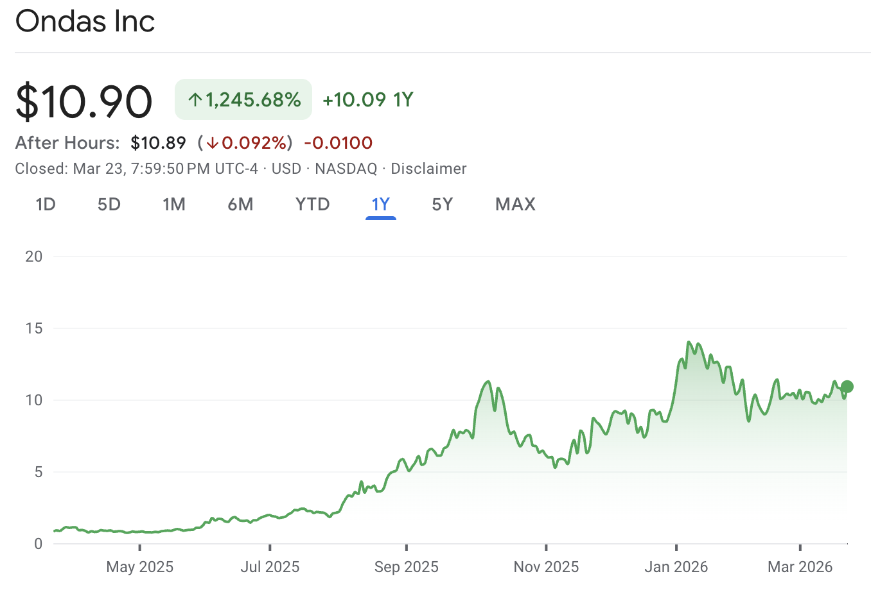The width and height of the screenshot is (871, 590).
Task: Click the Mar 2026 axis label
Action: pyautogui.click(x=800, y=567)
